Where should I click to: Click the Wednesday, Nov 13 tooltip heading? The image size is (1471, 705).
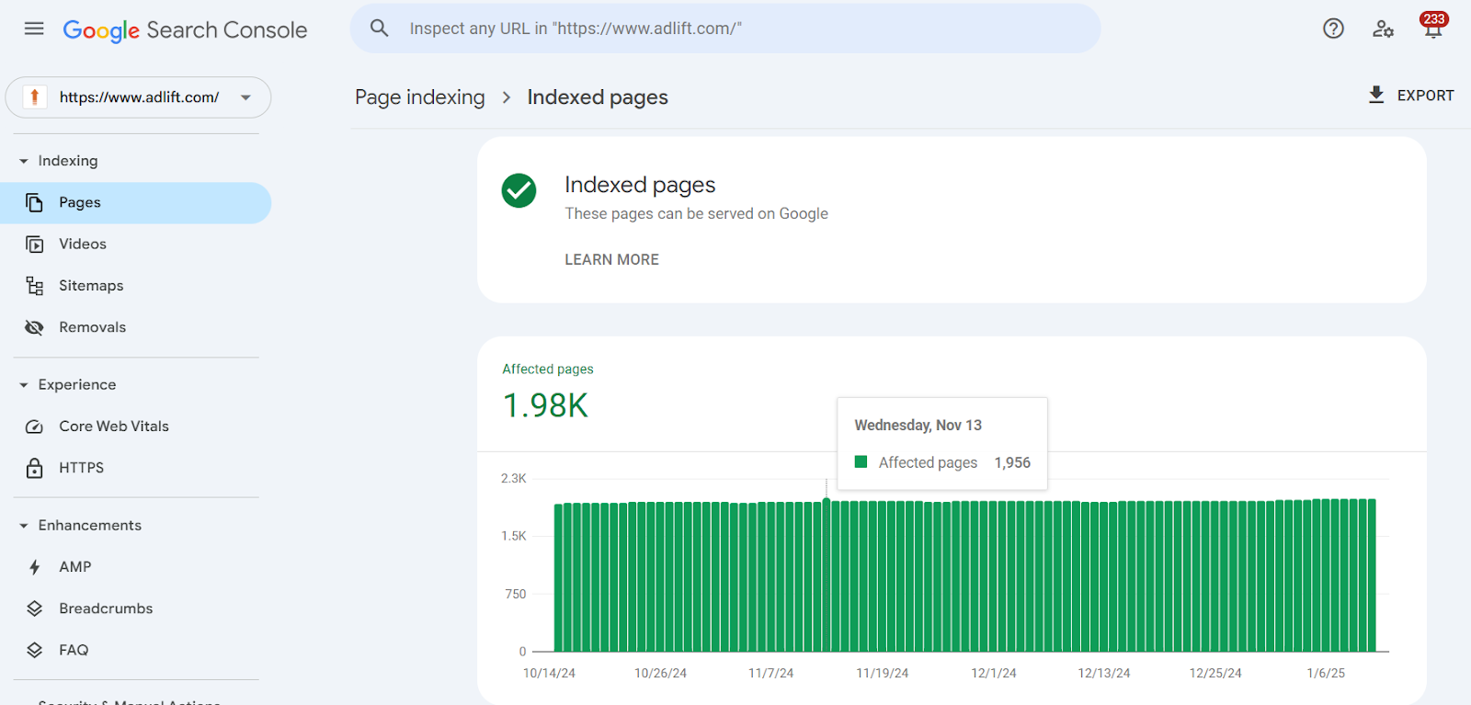(x=918, y=425)
